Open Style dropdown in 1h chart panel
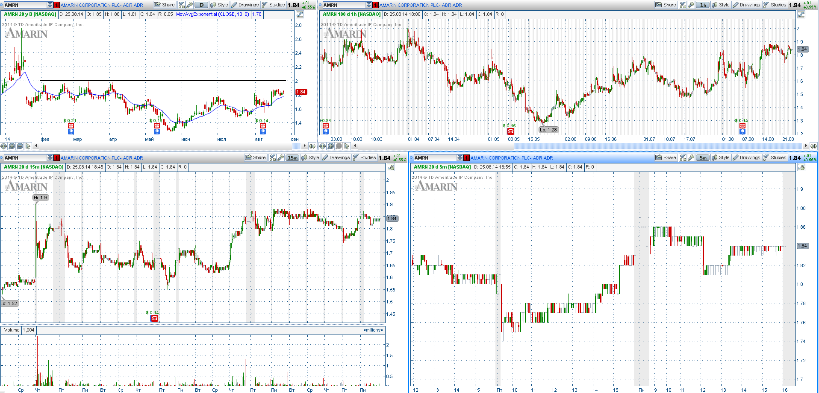The image size is (819, 393). pos(721,5)
